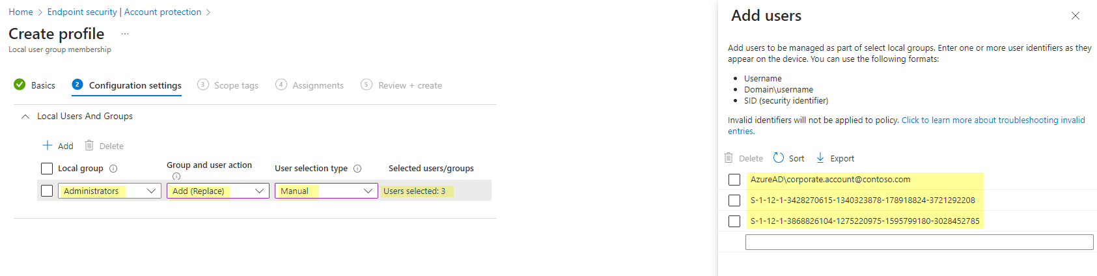Image resolution: width=1097 pixels, height=276 pixels.
Task: Check the AzureAD\corporate.account@contoso.com checkbox
Action: click(734, 180)
